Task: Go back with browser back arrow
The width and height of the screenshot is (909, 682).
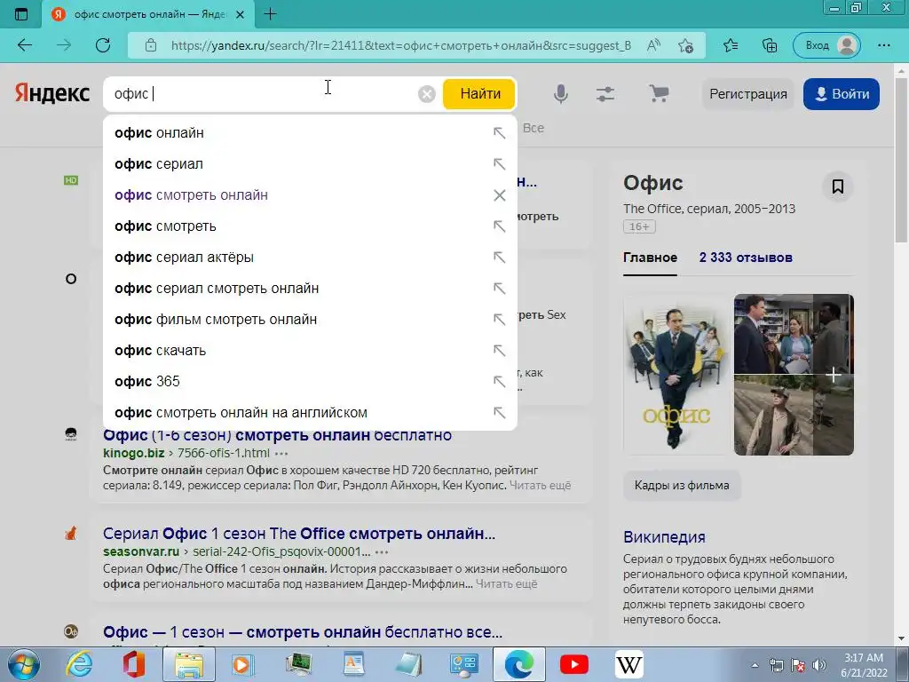Action: 24,45
